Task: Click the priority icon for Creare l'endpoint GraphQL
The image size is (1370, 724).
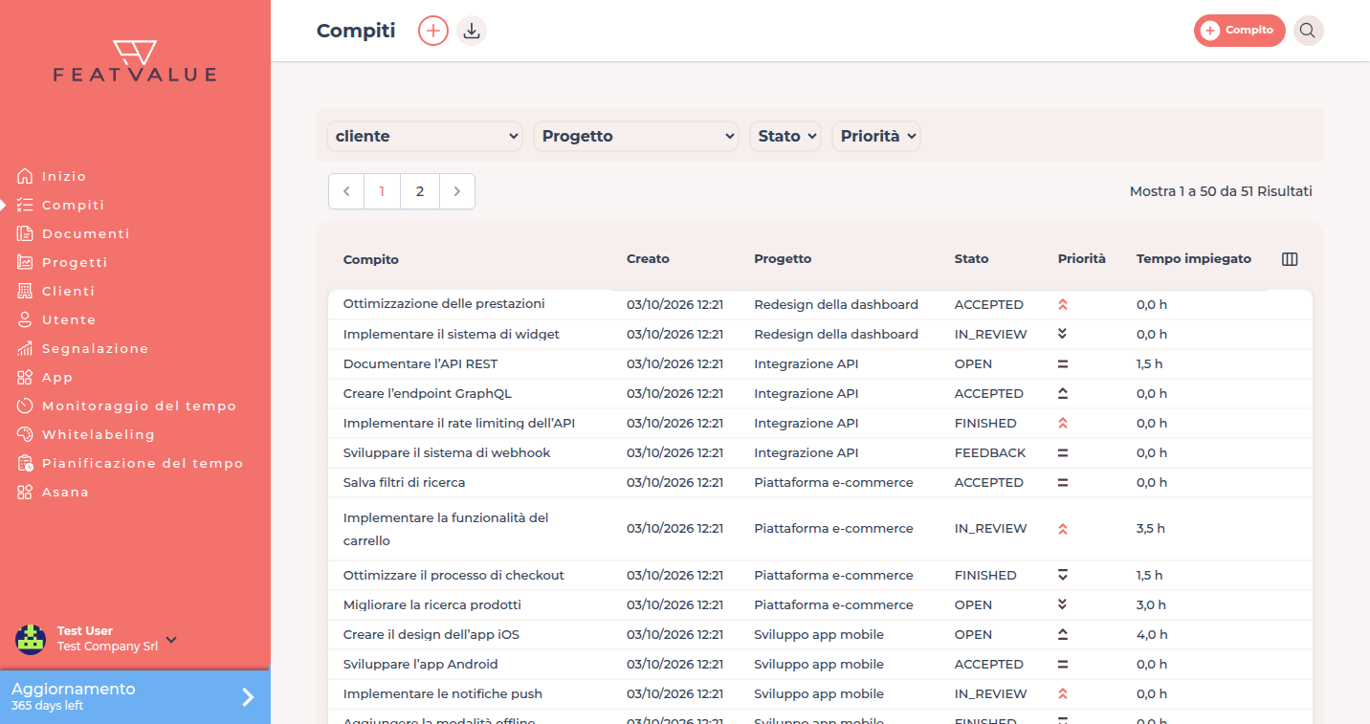Action: tap(1063, 394)
